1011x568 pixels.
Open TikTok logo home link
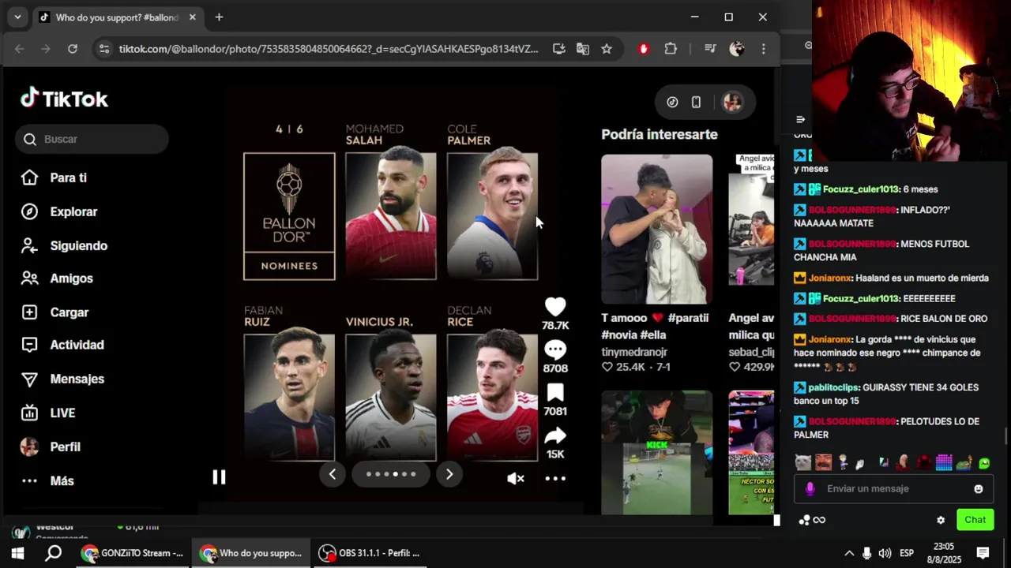tap(64, 99)
